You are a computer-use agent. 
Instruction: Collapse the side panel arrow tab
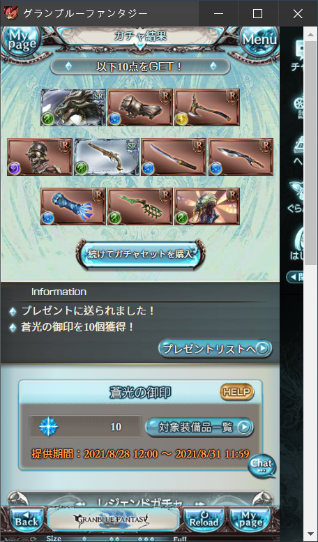[x=294, y=277]
